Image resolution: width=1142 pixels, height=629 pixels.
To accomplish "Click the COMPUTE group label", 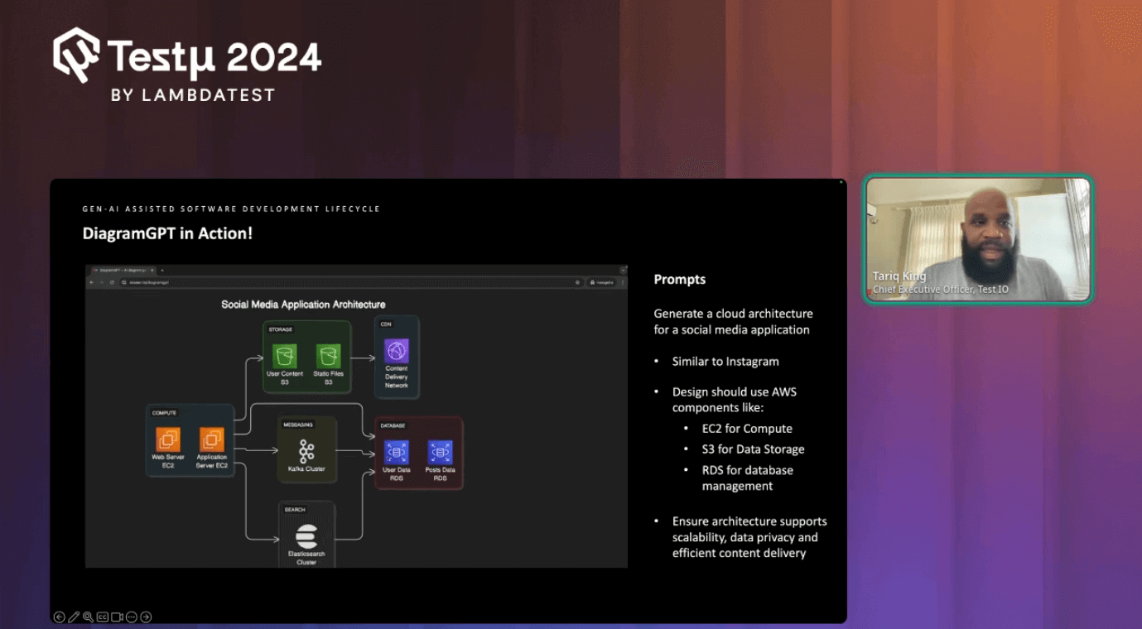I will point(164,413).
